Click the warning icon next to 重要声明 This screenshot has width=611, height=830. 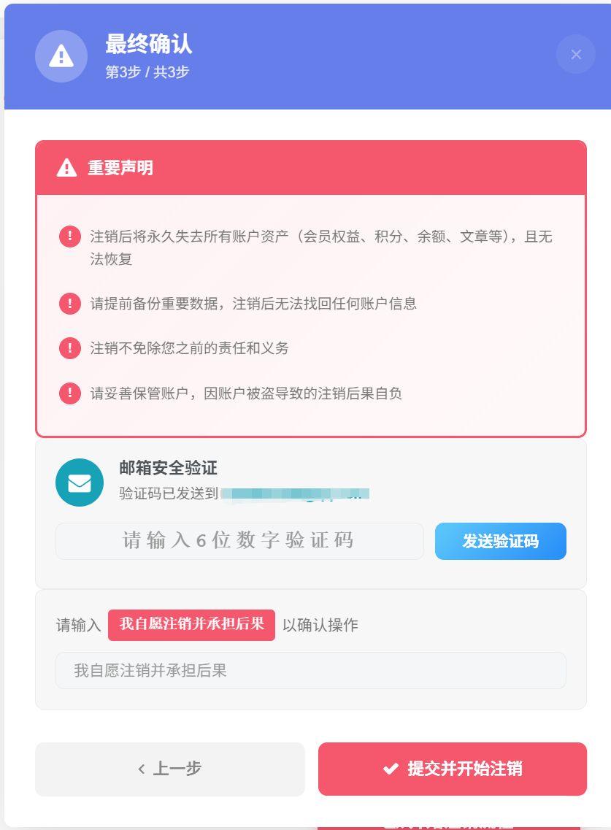pyautogui.click(x=66, y=168)
